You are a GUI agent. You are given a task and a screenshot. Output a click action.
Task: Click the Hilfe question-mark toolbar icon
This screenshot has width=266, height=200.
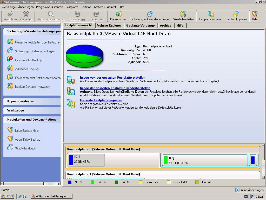pyautogui.click(x=255, y=14)
